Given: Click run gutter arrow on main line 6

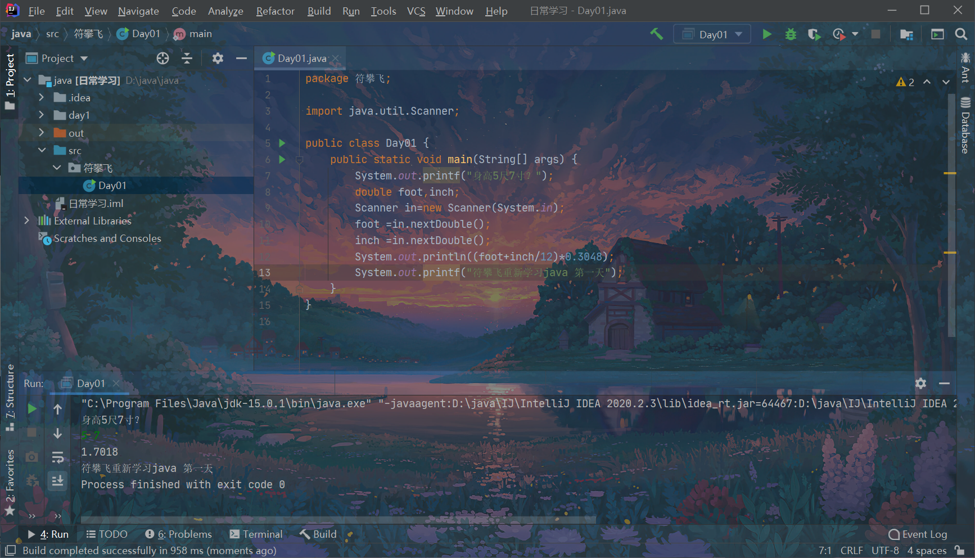Looking at the screenshot, I should click(x=282, y=160).
